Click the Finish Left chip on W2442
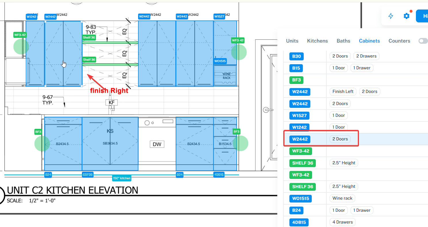The height and width of the screenshot is (227, 428). tap(343, 91)
